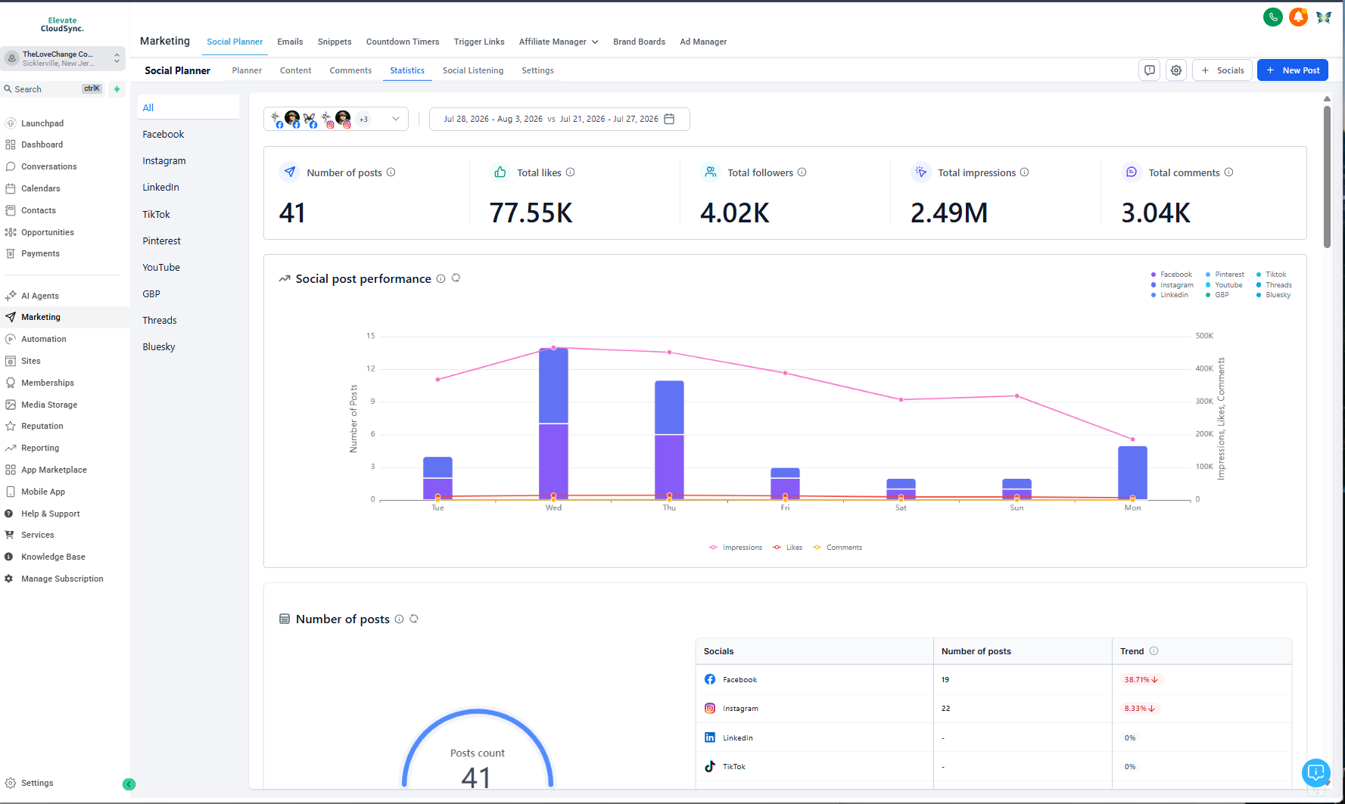Open Launchpad in the sidebar
The height and width of the screenshot is (804, 1345).
(x=42, y=123)
